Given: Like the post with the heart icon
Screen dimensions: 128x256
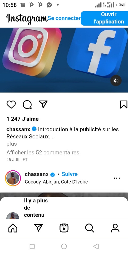Looking at the screenshot, I should point(11,105).
